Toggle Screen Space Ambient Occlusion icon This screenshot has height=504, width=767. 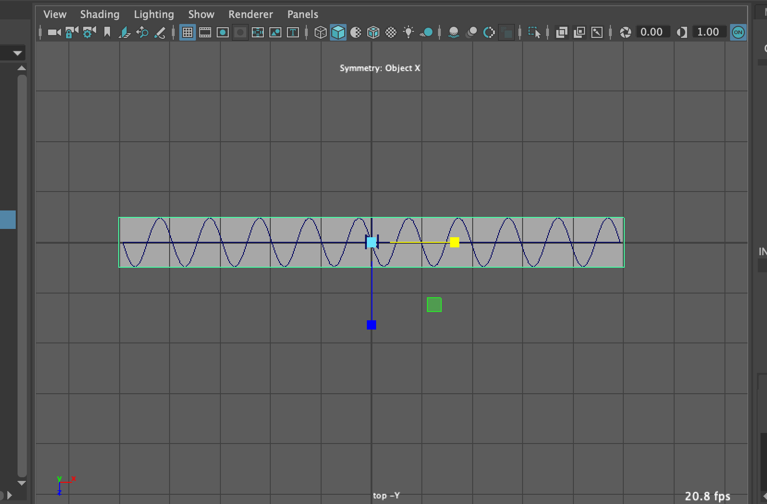click(454, 32)
